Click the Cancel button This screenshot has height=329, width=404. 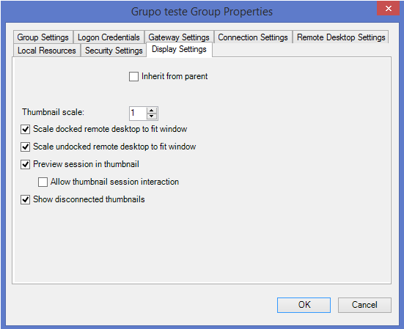[364, 305]
